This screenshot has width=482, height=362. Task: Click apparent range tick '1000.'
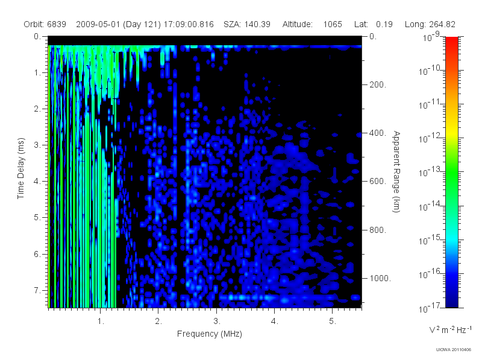380,278
